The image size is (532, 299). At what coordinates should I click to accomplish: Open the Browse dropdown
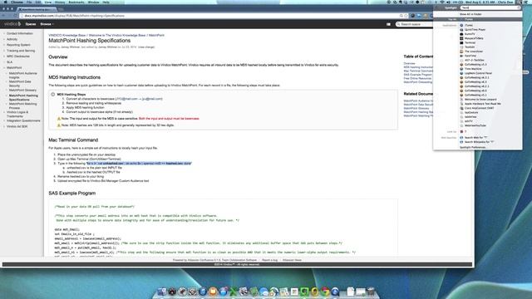(47, 24)
